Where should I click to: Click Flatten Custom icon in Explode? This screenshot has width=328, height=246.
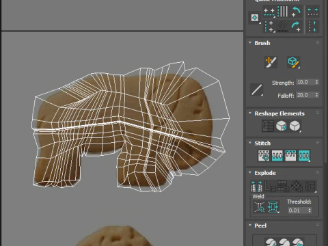coord(310,187)
